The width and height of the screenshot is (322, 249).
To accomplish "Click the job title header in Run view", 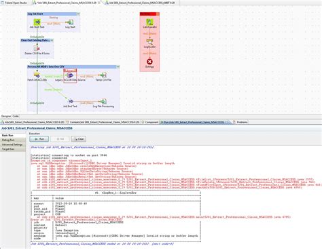I will coord(37,128).
